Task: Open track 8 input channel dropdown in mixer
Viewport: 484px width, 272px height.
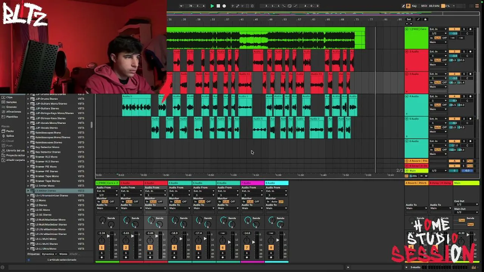Action: click(277, 195)
